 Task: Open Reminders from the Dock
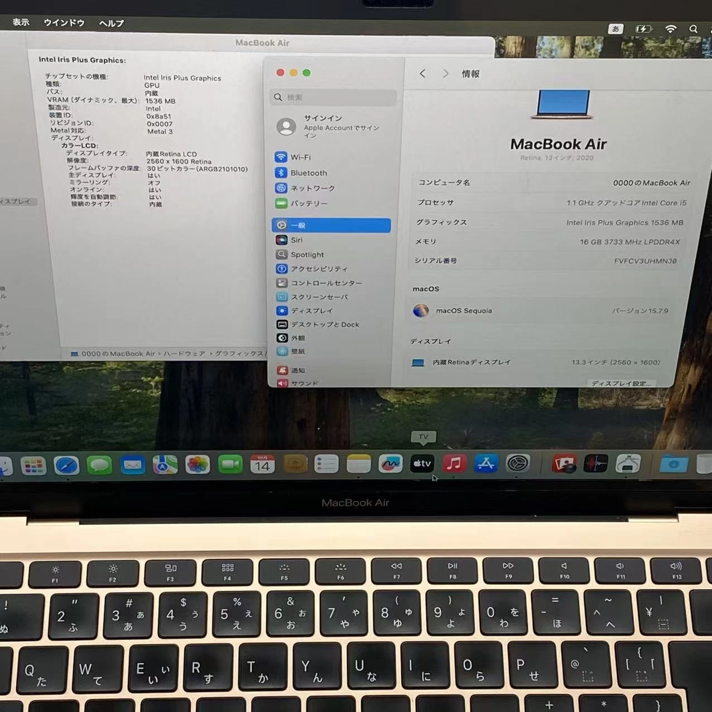point(326,464)
